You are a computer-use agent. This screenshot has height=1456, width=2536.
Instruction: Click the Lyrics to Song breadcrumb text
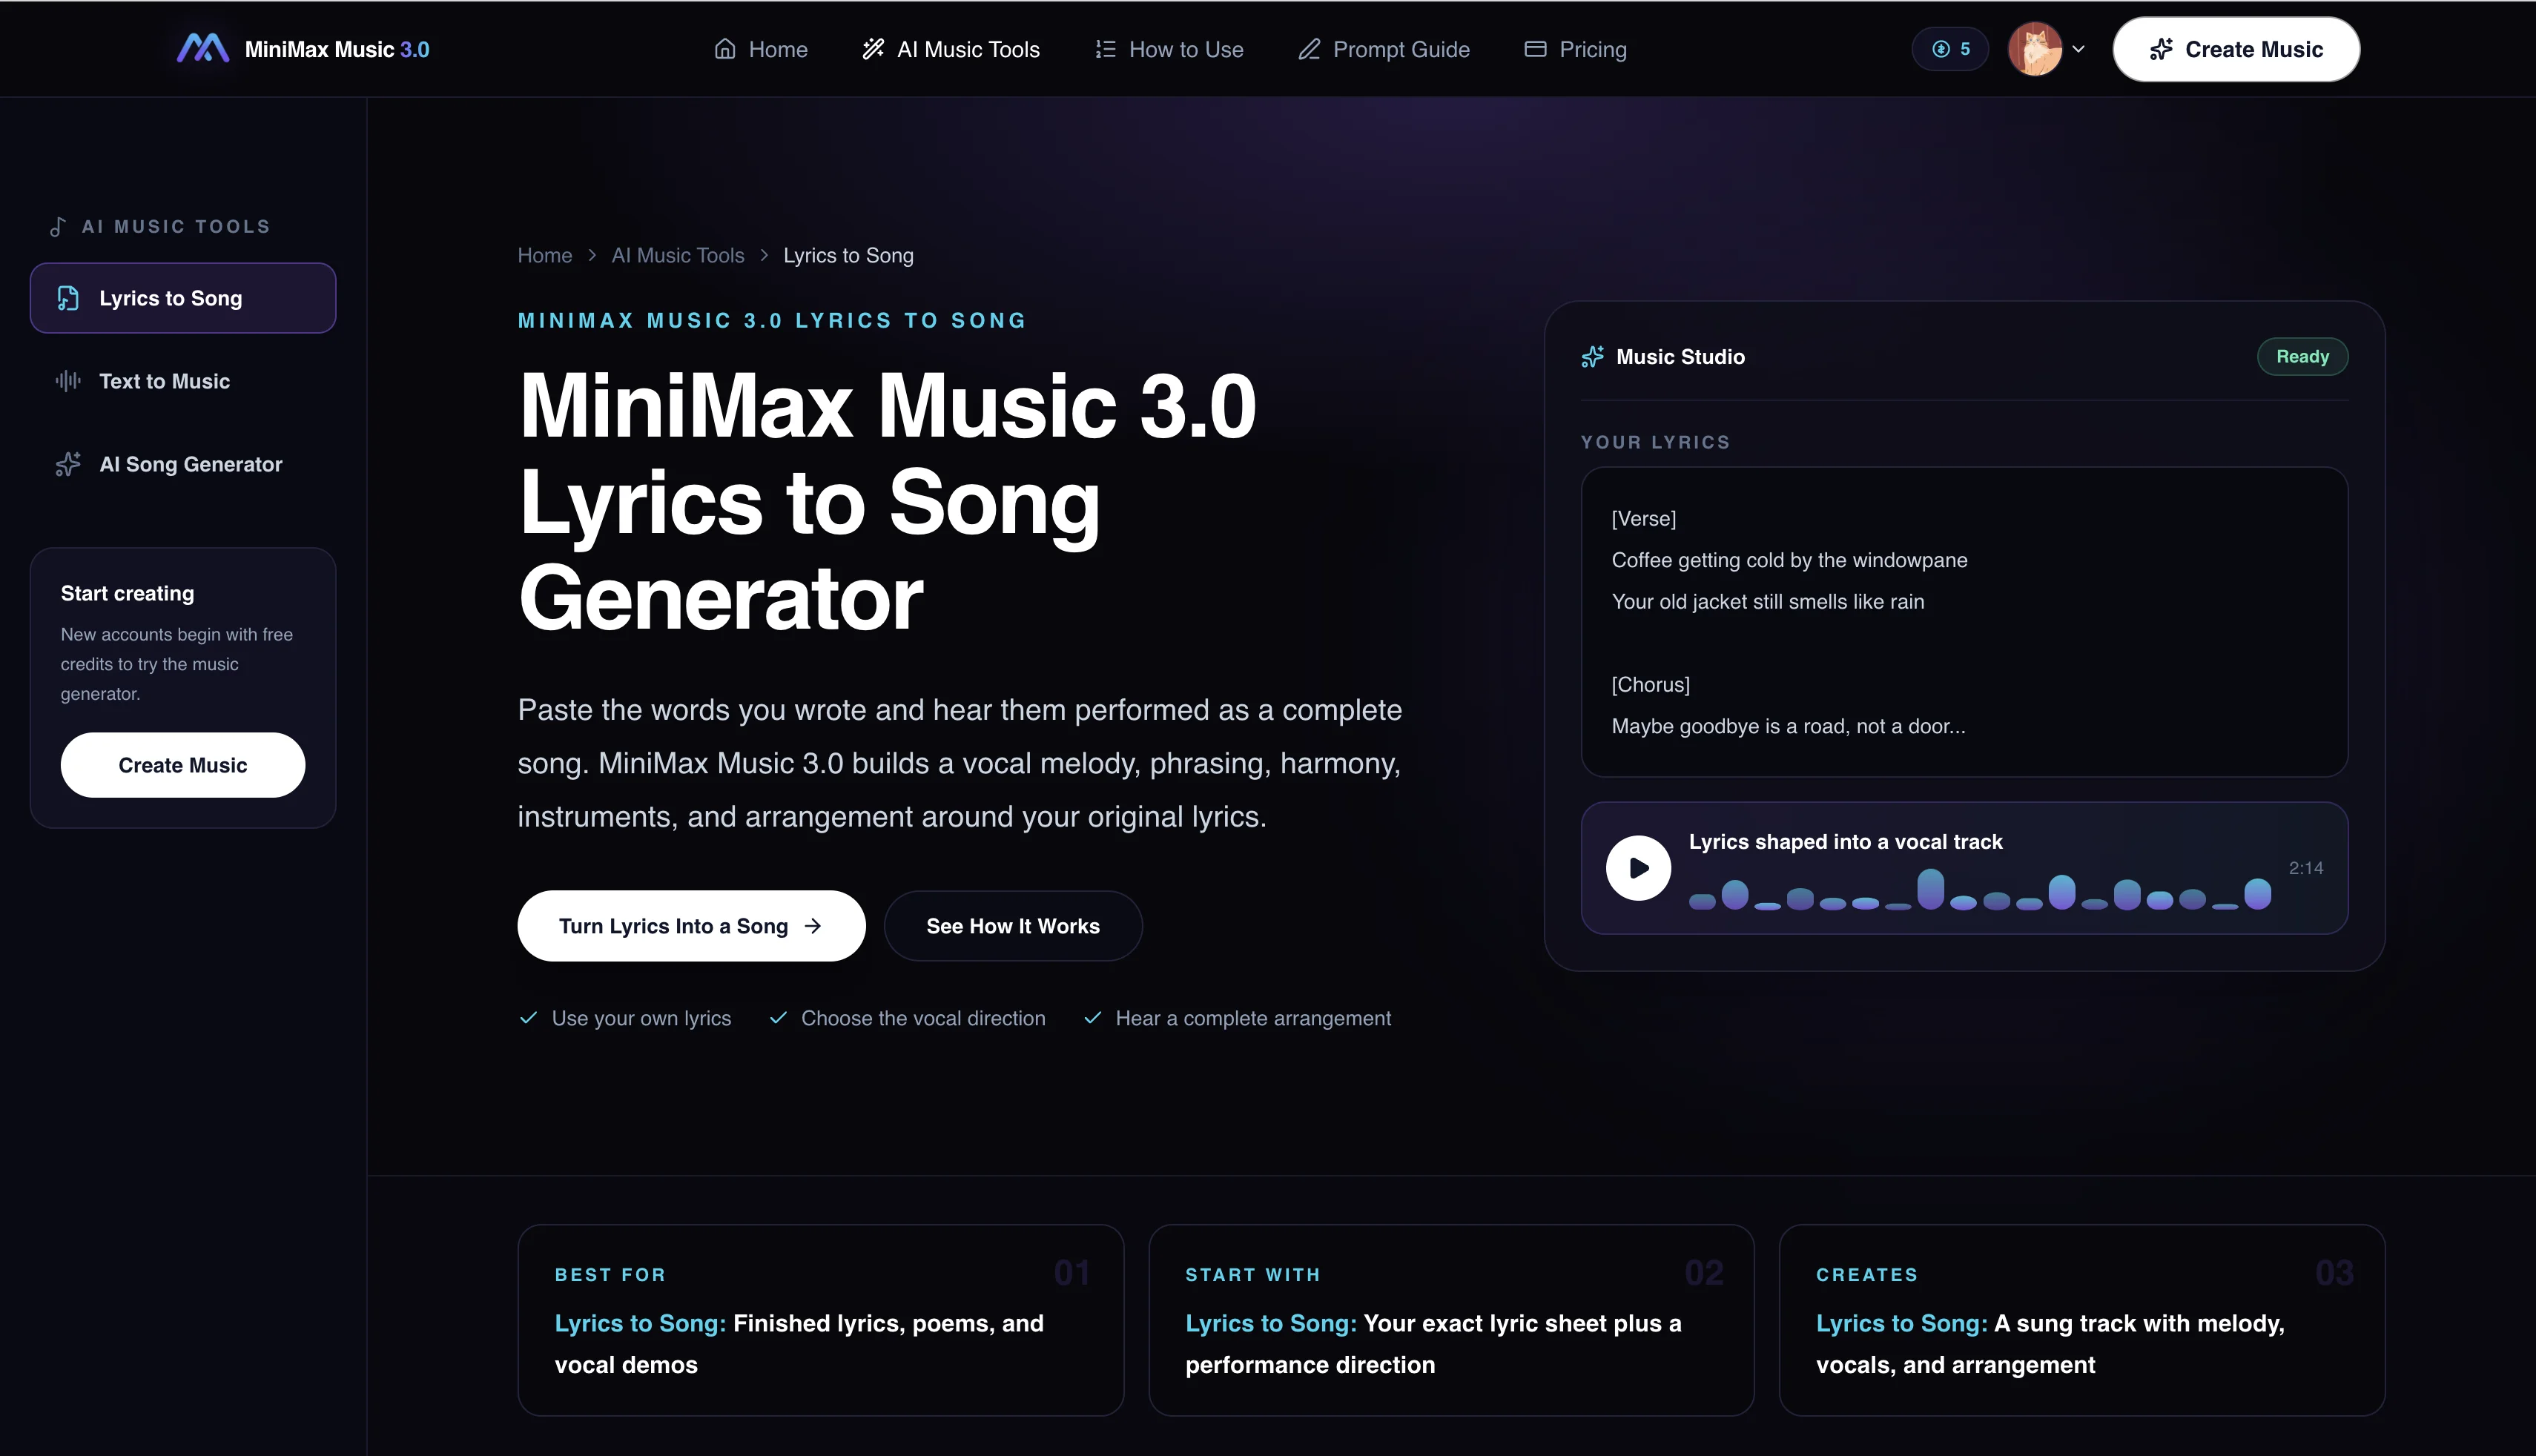coord(848,255)
